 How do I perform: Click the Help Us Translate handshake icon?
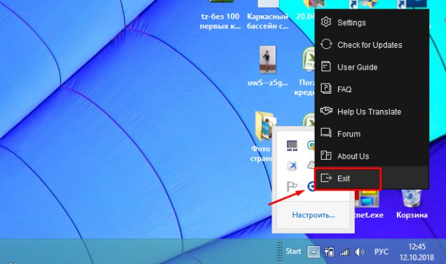326,111
